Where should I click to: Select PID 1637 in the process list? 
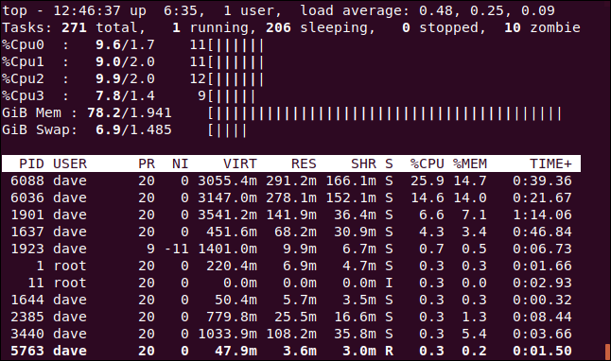[27, 232]
